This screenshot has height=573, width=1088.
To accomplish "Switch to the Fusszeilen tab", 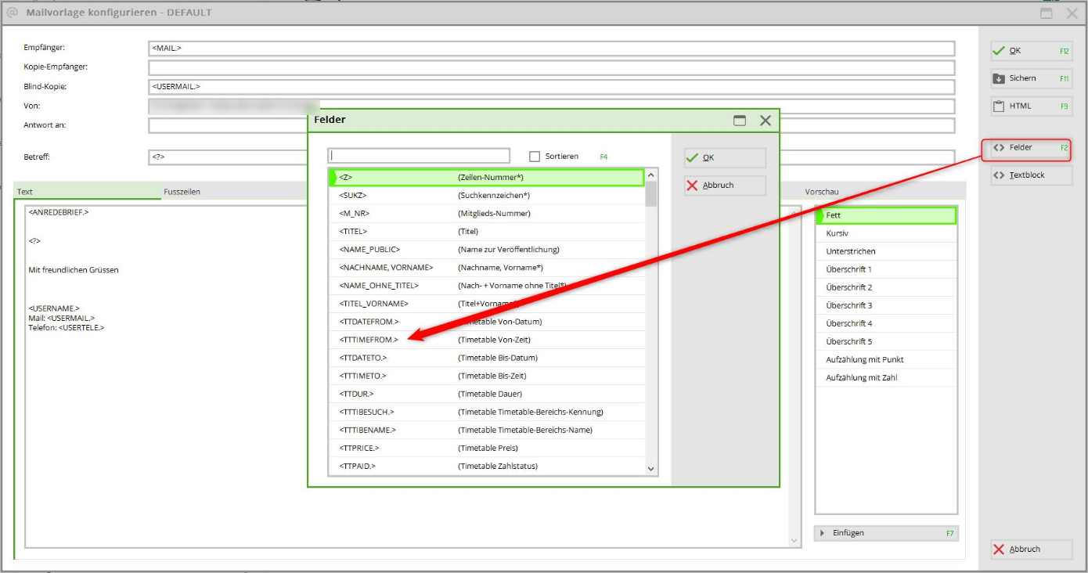I will pos(182,191).
